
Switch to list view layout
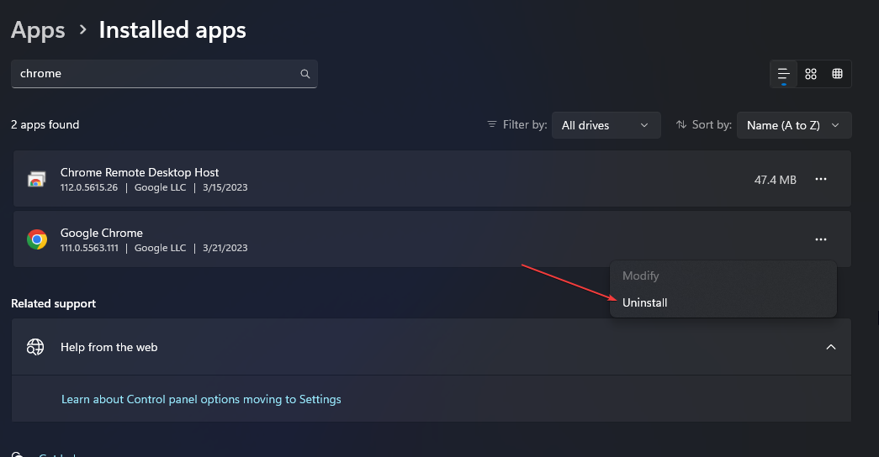coord(784,74)
